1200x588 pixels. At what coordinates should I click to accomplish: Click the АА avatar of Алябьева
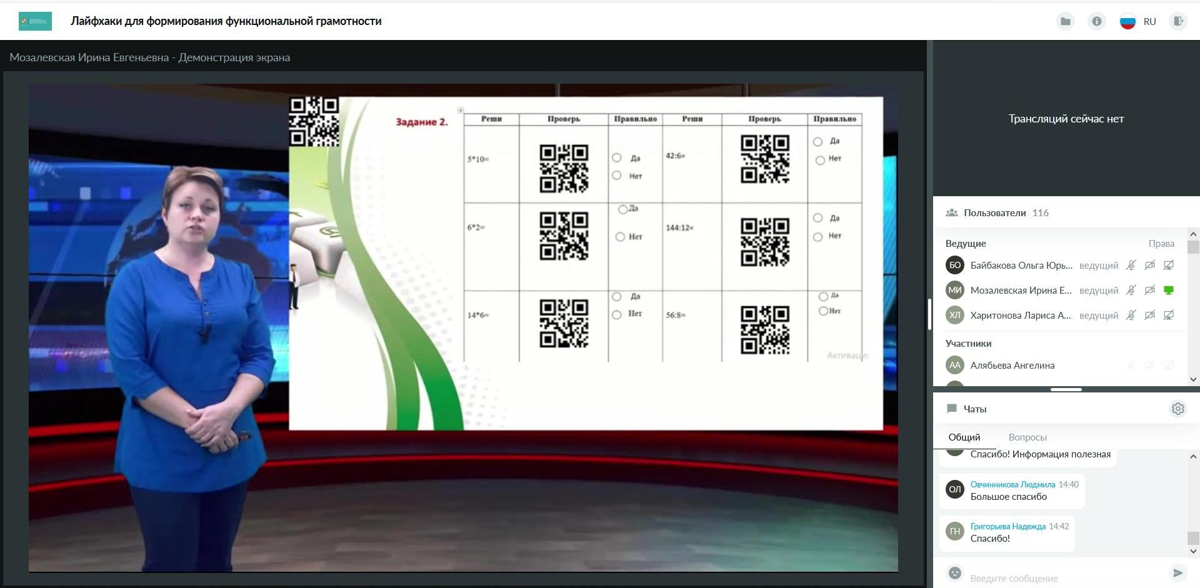[955, 366]
